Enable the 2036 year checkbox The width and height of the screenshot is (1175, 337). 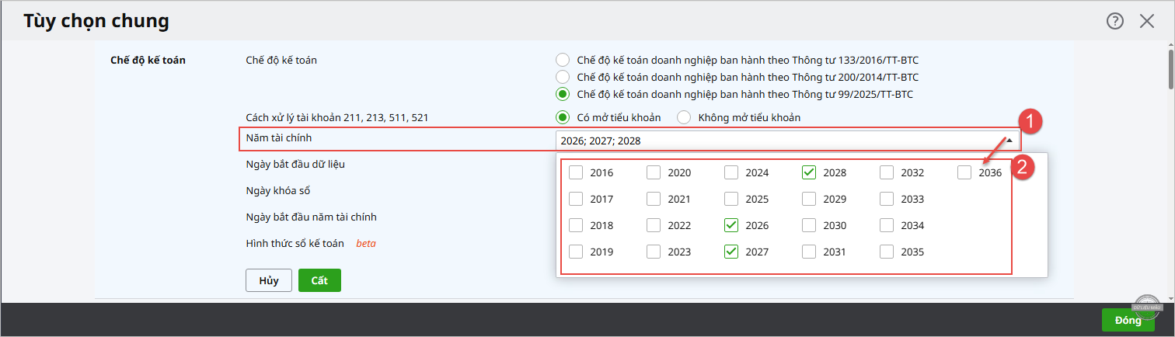point(964,172)
